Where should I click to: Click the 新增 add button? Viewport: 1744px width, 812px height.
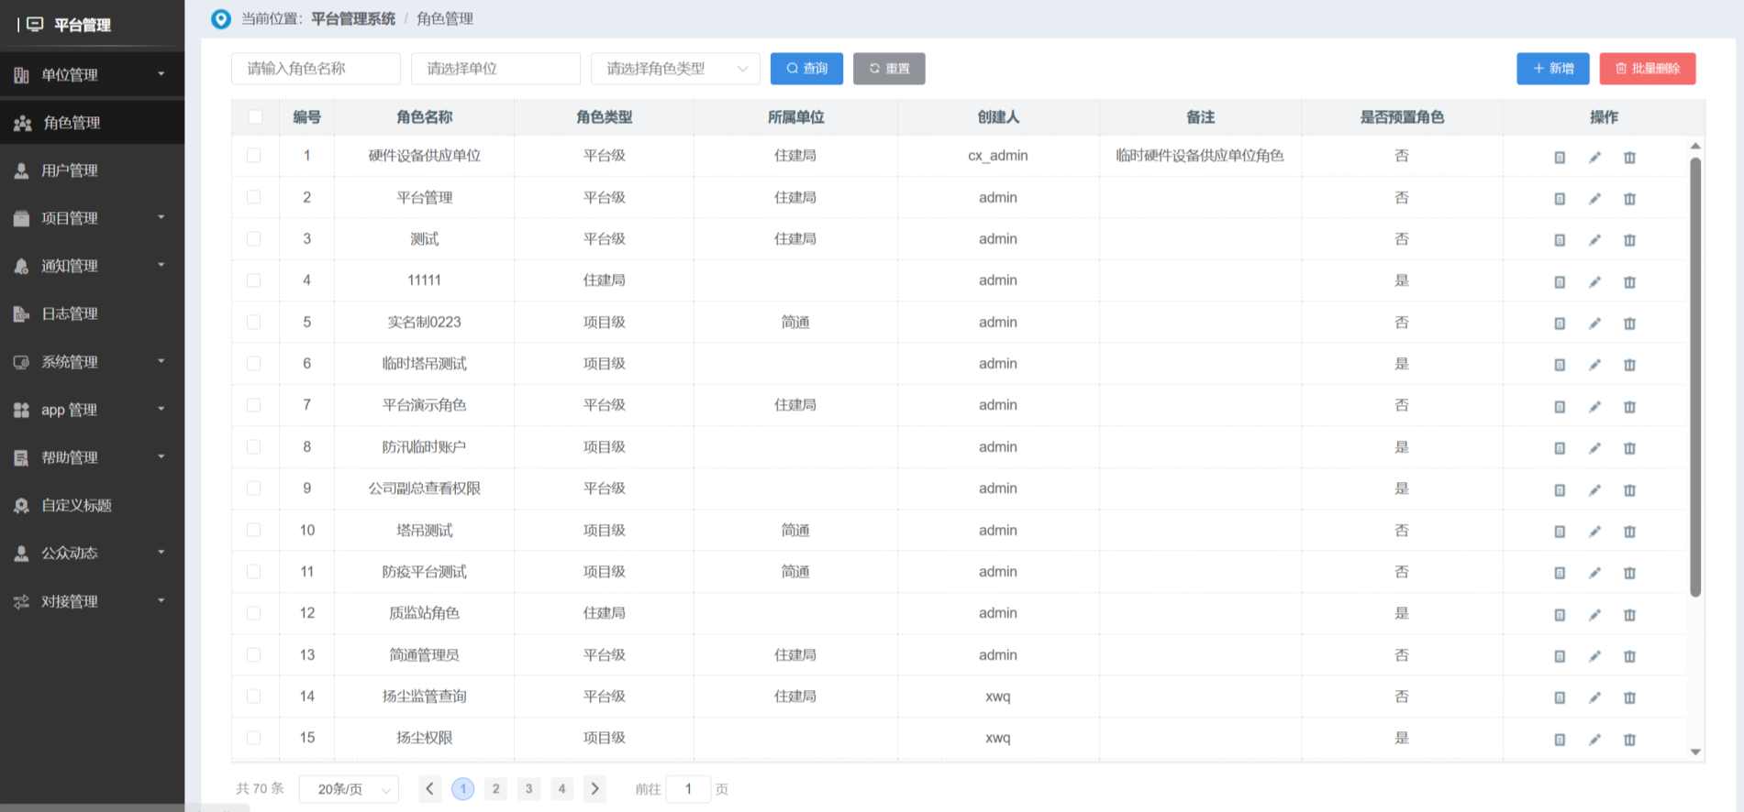coord(1552,69)
